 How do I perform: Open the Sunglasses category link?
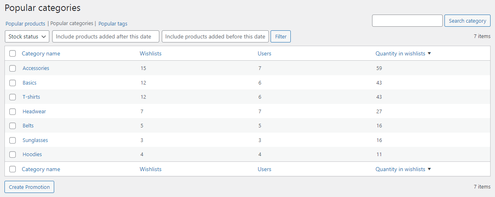point(35,140)
